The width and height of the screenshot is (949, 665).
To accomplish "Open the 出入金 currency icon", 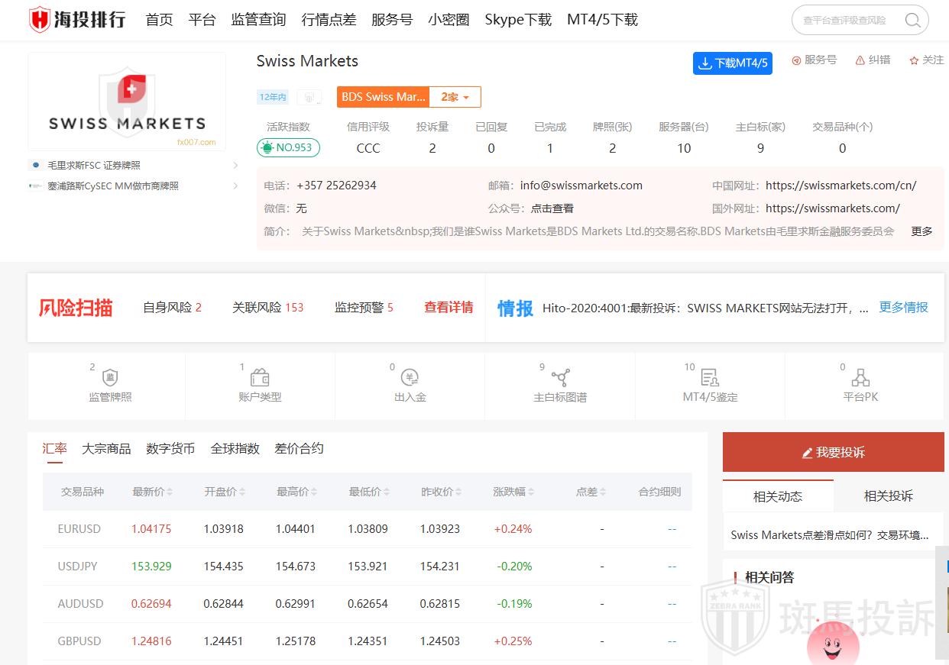I will (x=410, y=377).
